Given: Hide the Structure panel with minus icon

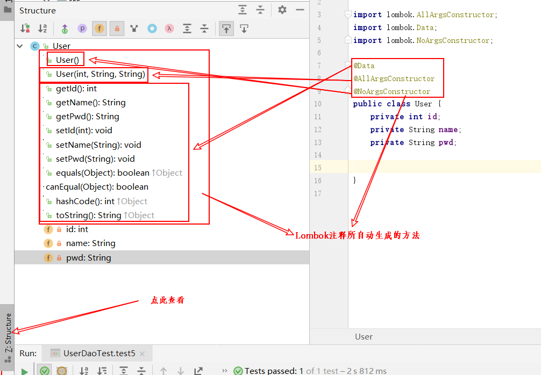Looking at the screenshot, I should pyautogui.click(x=300, y=10).
